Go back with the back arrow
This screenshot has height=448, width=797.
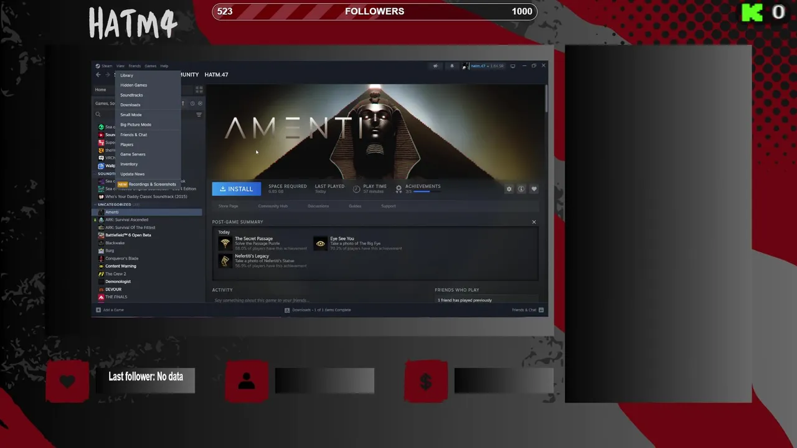[x=98, y=75]
